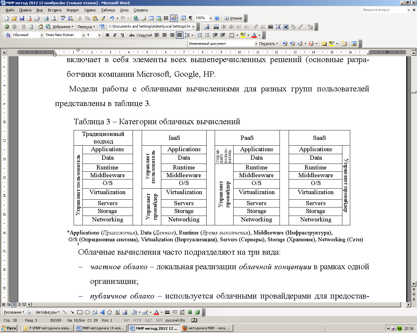The height and width of the screenshot is (333, 417).
Task: Open Print Preview
Action: point(53,19)
